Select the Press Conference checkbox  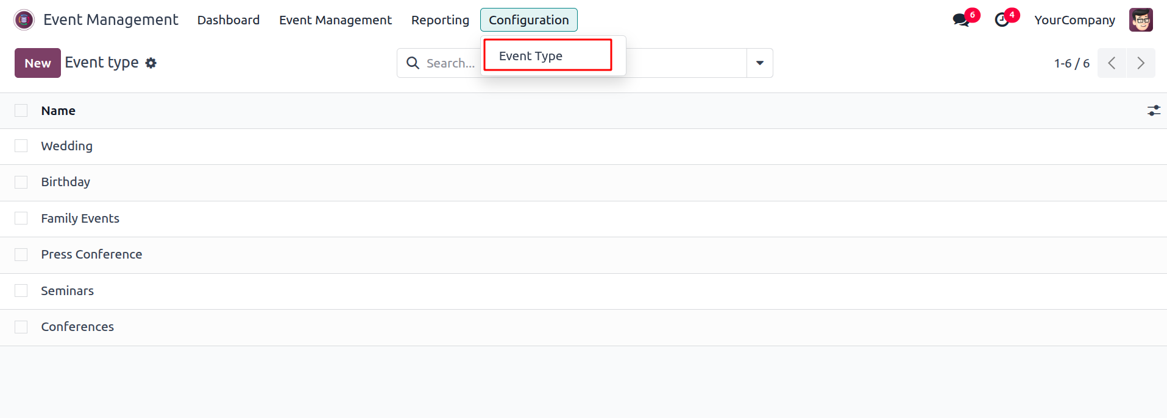pos(21,254)
